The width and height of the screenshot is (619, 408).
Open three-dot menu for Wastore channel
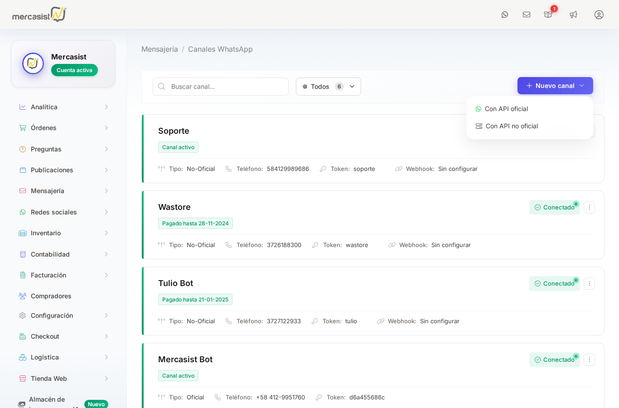589,207
